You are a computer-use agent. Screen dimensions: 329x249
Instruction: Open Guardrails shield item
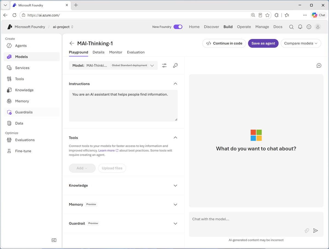point(32,112)
